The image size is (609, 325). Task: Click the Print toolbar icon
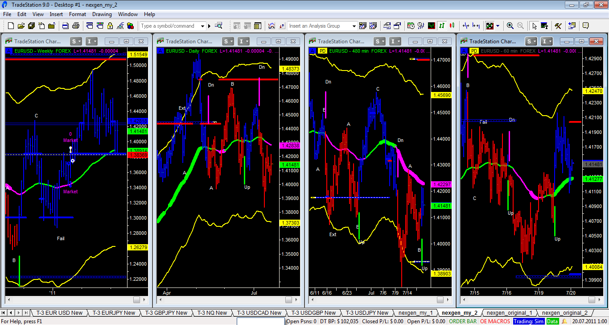click(x=76, y=26)
